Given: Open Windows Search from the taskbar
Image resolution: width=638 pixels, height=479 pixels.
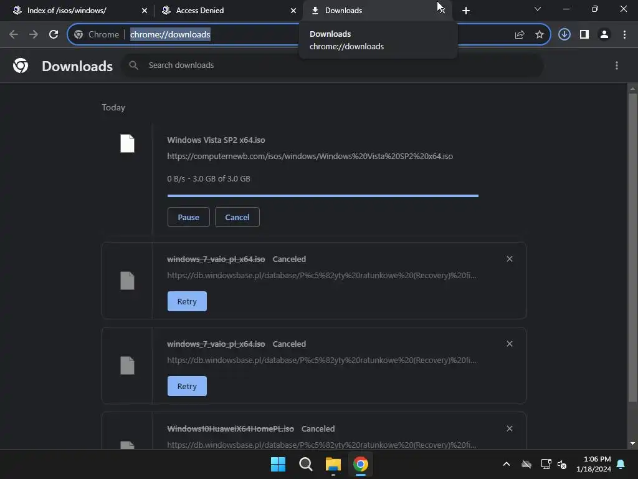Looking at the screenshot, I should [x=305, y=464].
